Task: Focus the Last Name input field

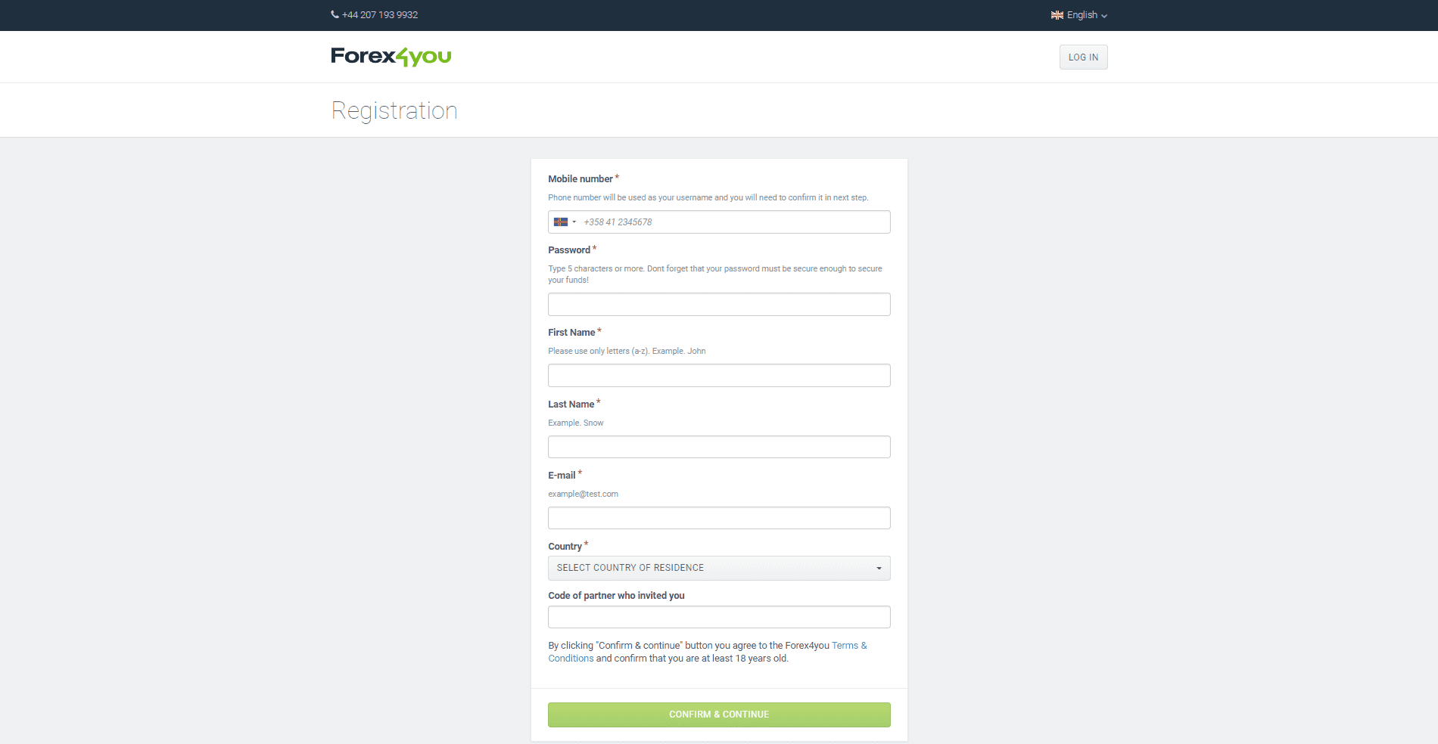Action: tap(719, 447)
